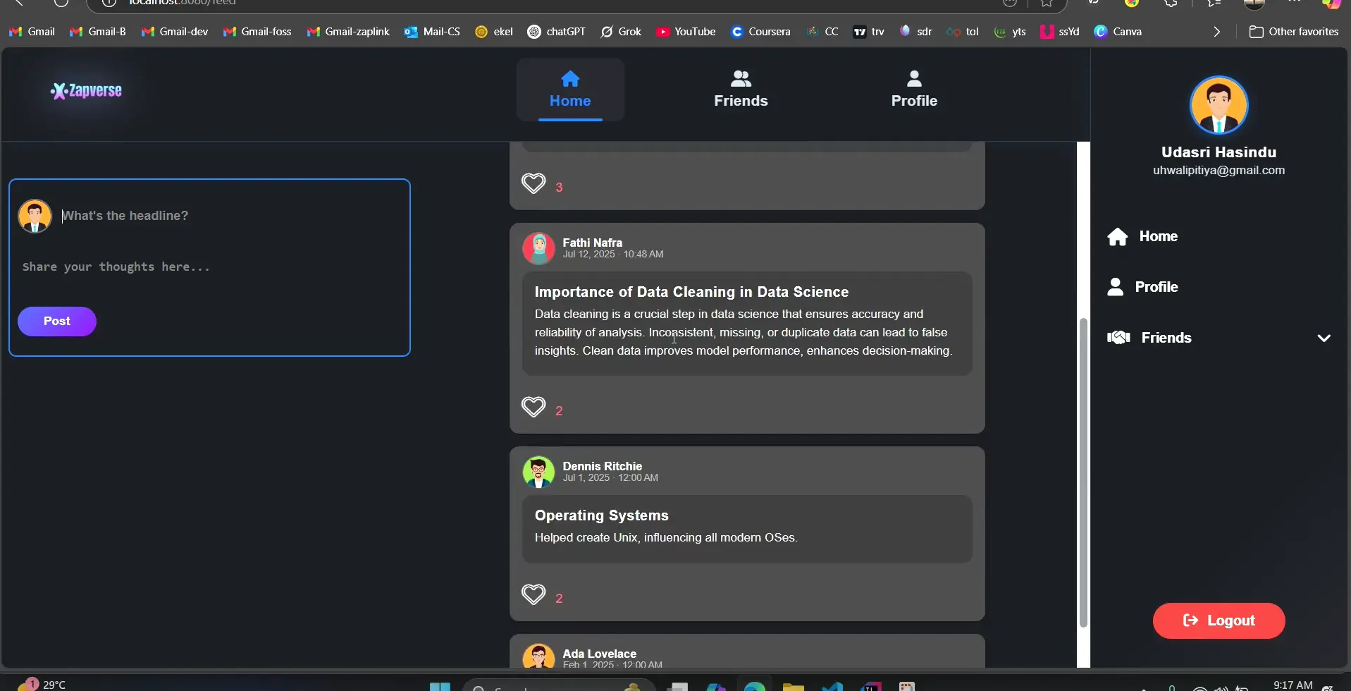The height and width of the screenshot is (691, 1351).
Task: Like Dennis Ritchie's Operating Systems post
Action: point(533,595)
